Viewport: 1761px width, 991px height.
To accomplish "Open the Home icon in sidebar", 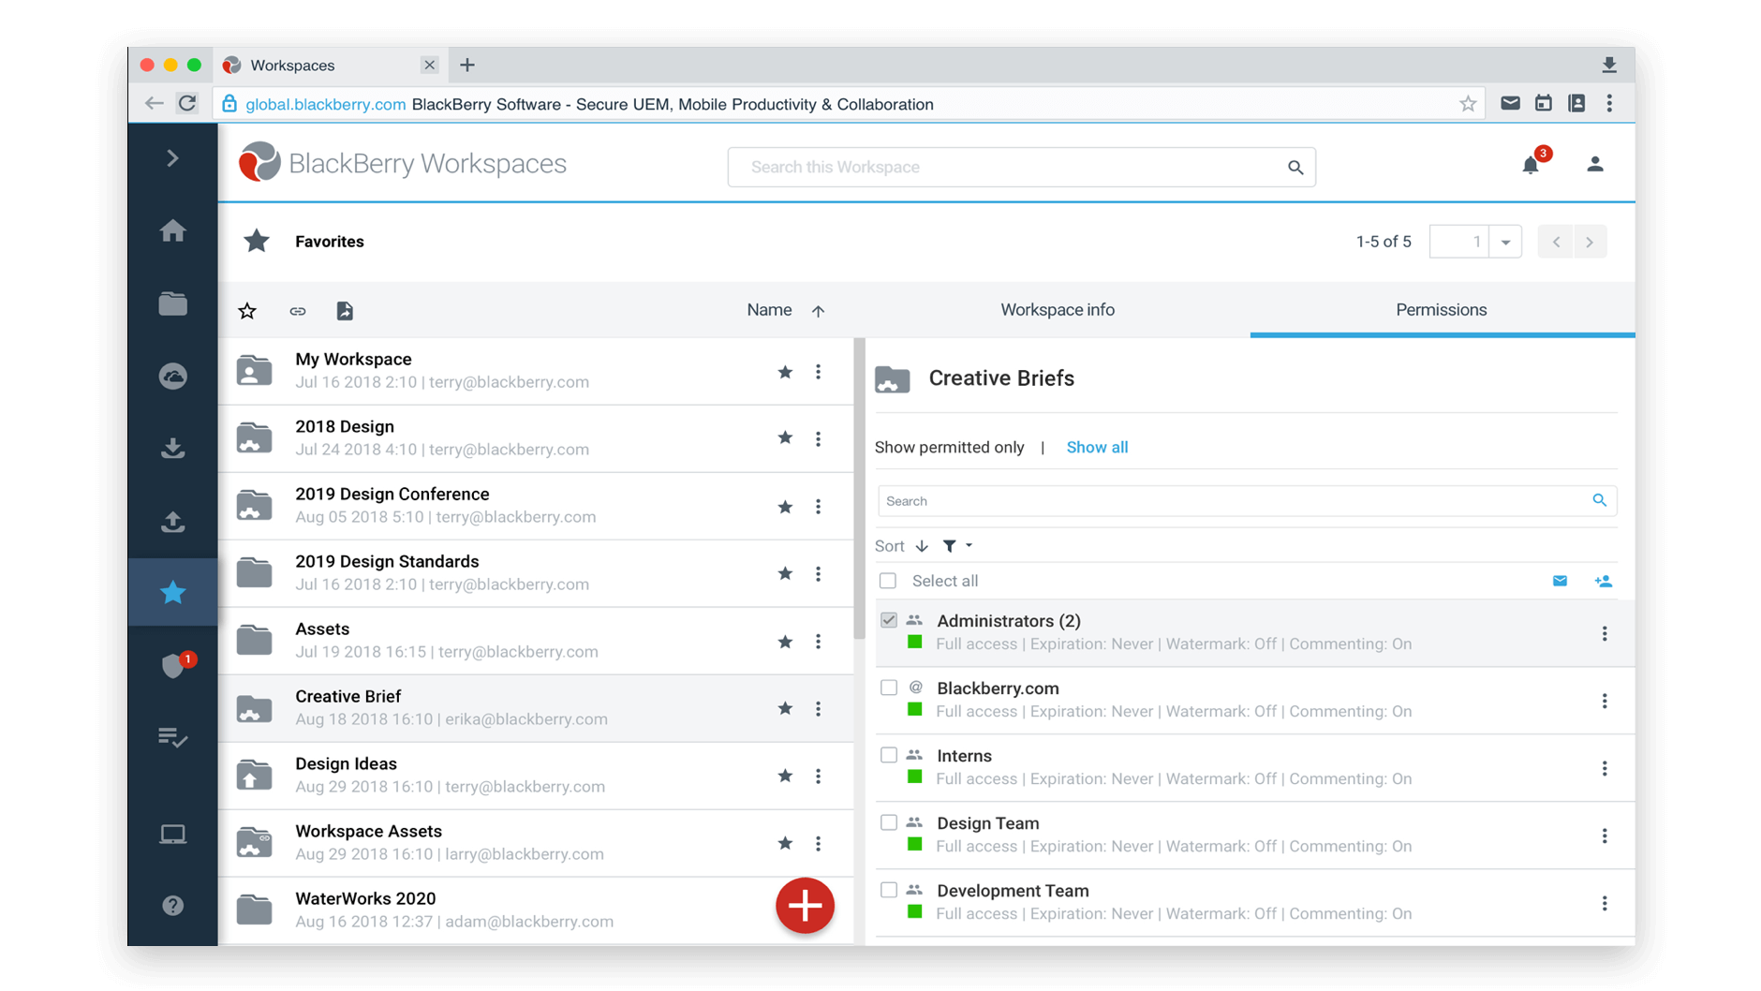I will pos(172,230).
